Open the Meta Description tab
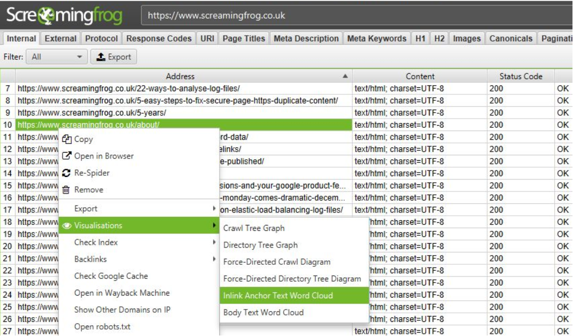573x336 pixels. 306,38
